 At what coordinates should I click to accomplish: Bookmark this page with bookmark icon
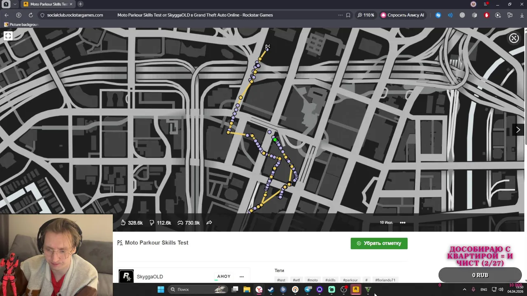tap(348, 15)
